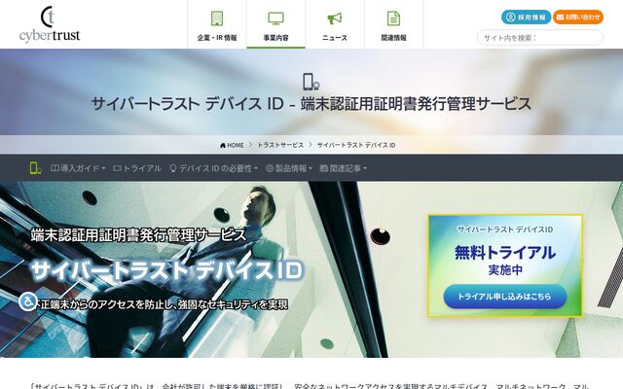
Task: Open the 事業内容 menu
Action: [275, 24]
